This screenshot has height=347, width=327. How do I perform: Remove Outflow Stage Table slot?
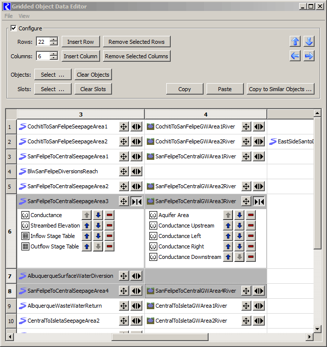(x=109, y=246)
